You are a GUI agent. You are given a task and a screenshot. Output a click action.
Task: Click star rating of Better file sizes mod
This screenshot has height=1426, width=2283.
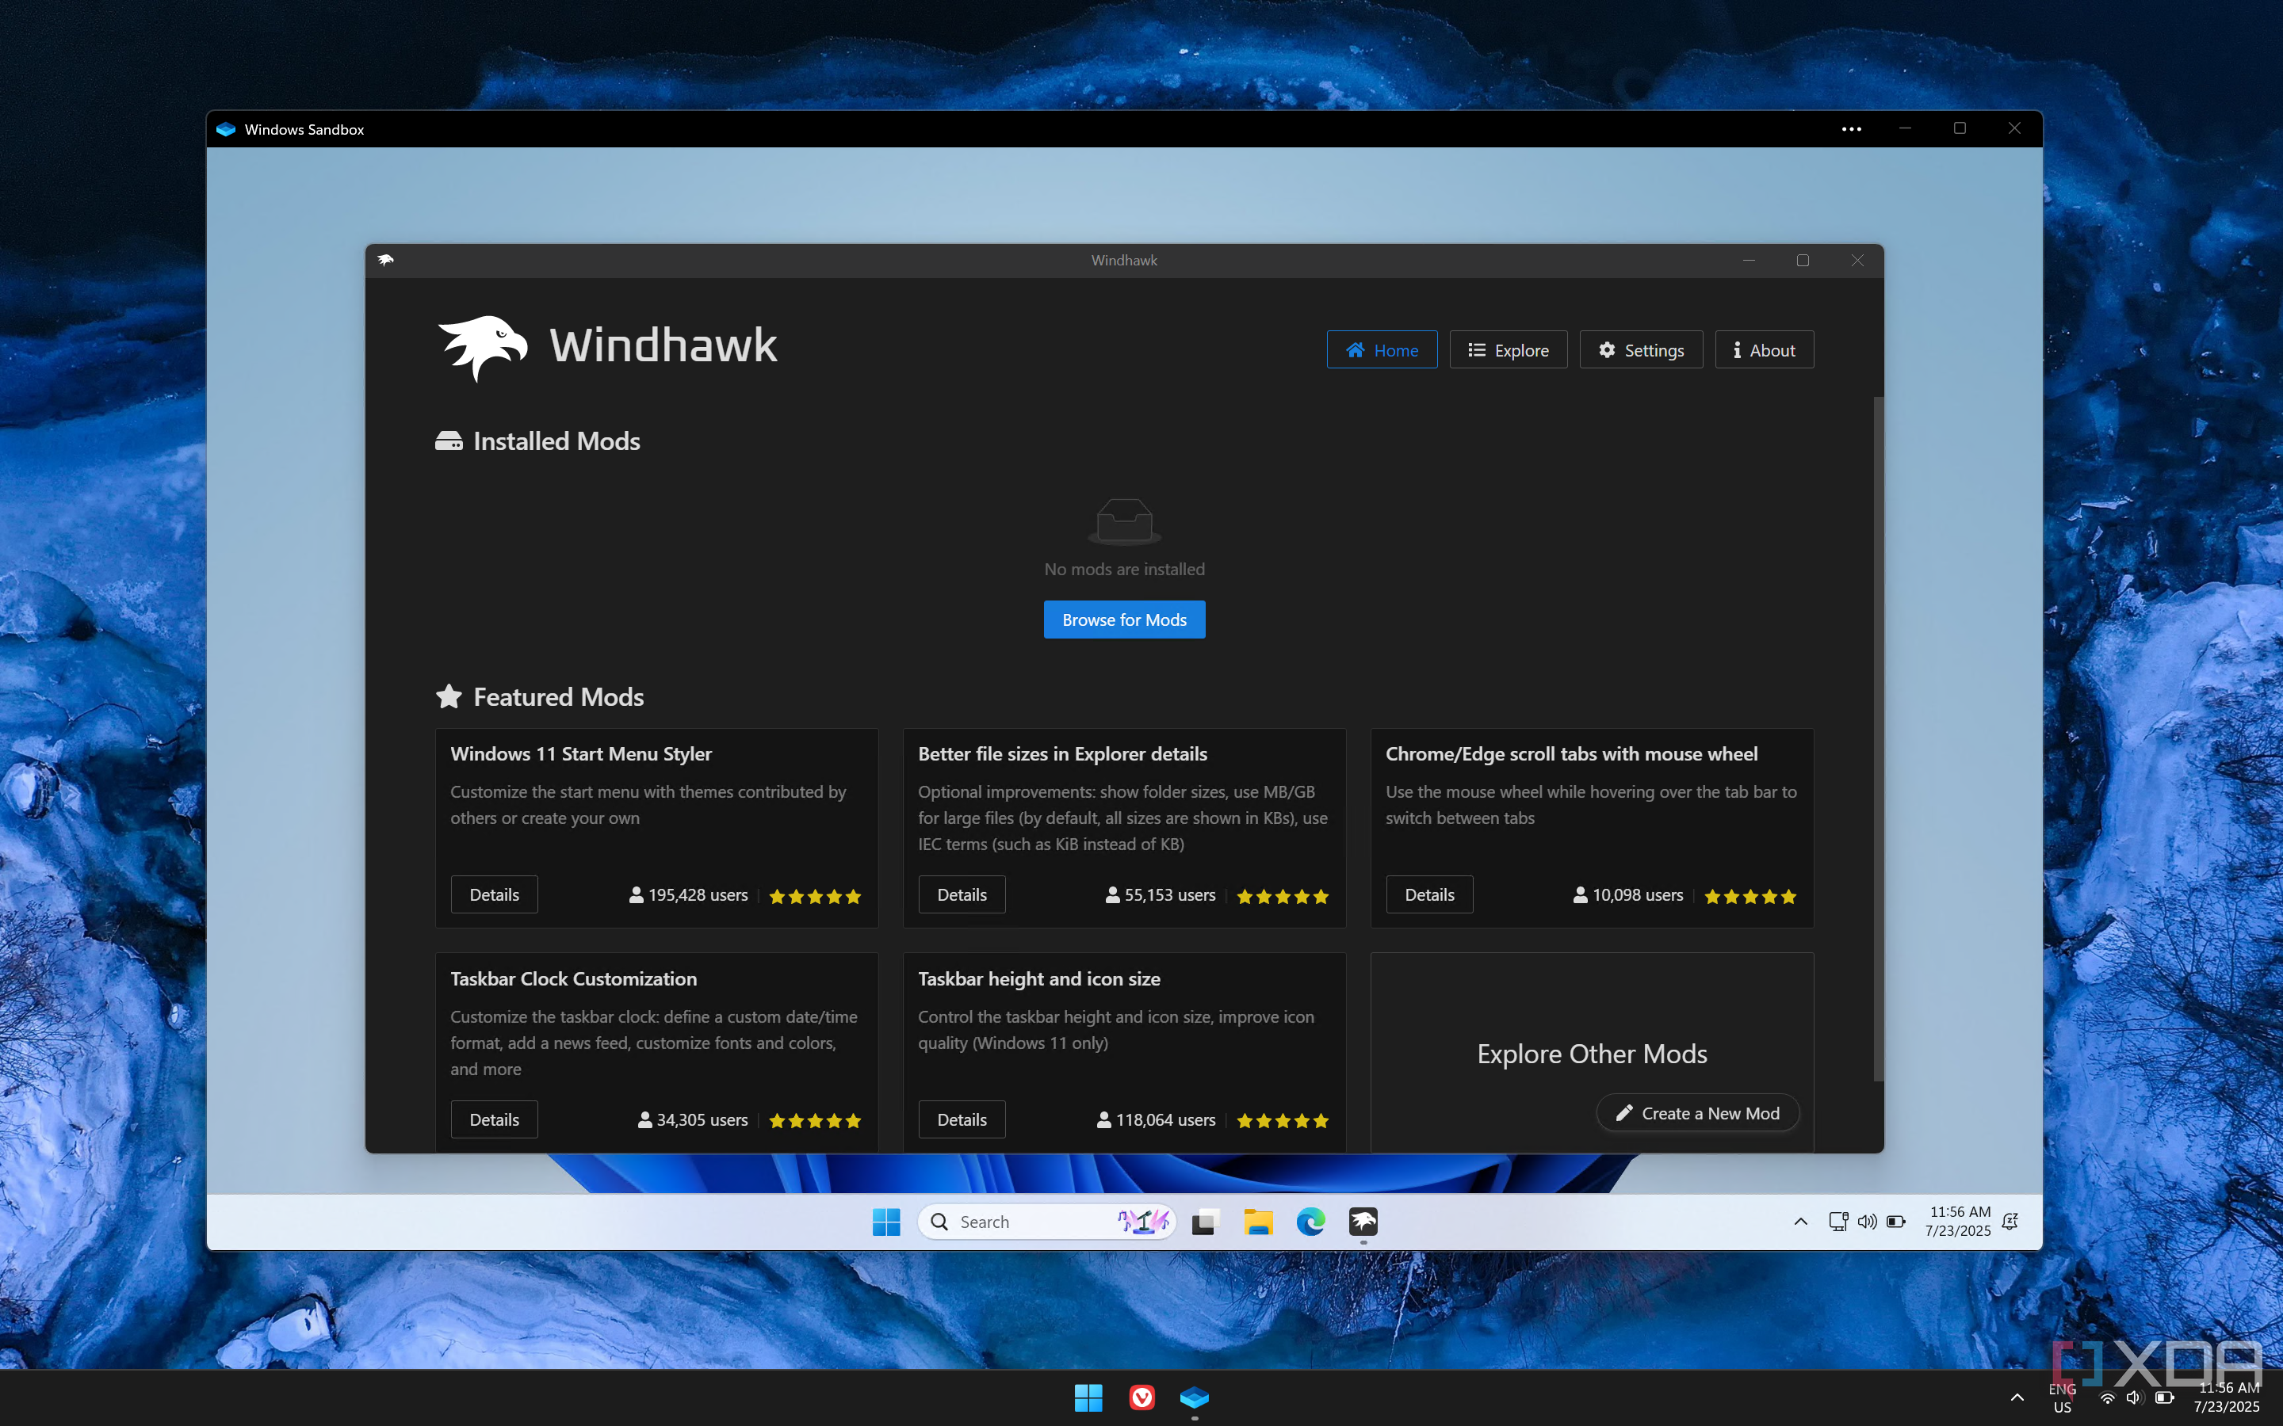point(1282,896)
